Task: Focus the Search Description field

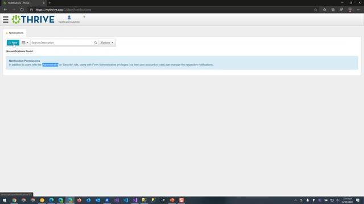Action: 62,42
